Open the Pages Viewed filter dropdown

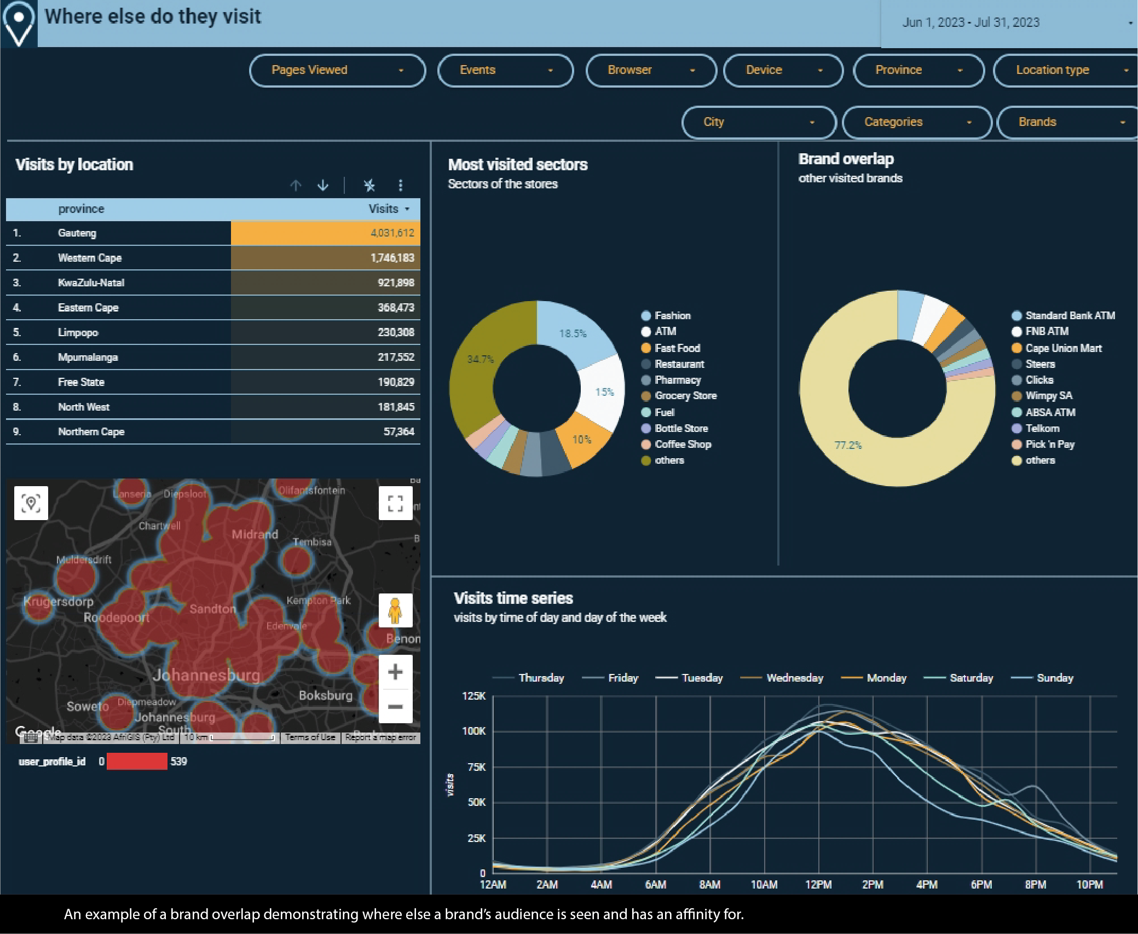[x=337, y=70]
